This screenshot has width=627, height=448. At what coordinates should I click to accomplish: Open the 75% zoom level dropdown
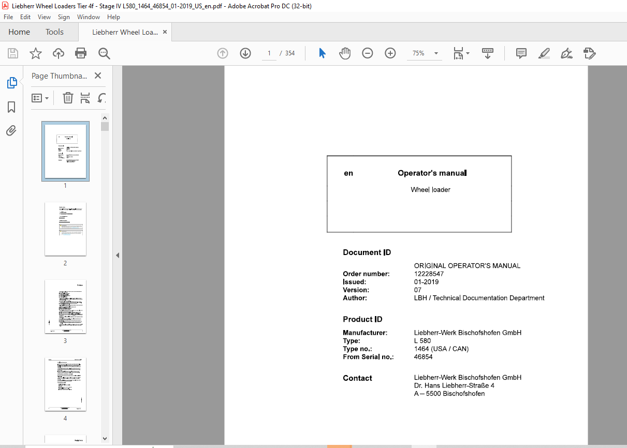click(x=436, y=53)
